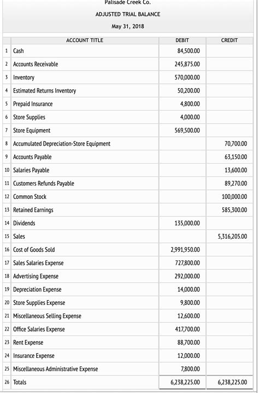This screenshot has width=259, height=393.
Task: Click the Dividends debit cell
Action: point(182,223)
